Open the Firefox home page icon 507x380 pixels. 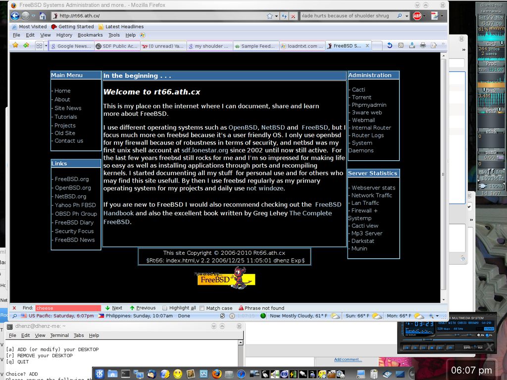point(43,16)
